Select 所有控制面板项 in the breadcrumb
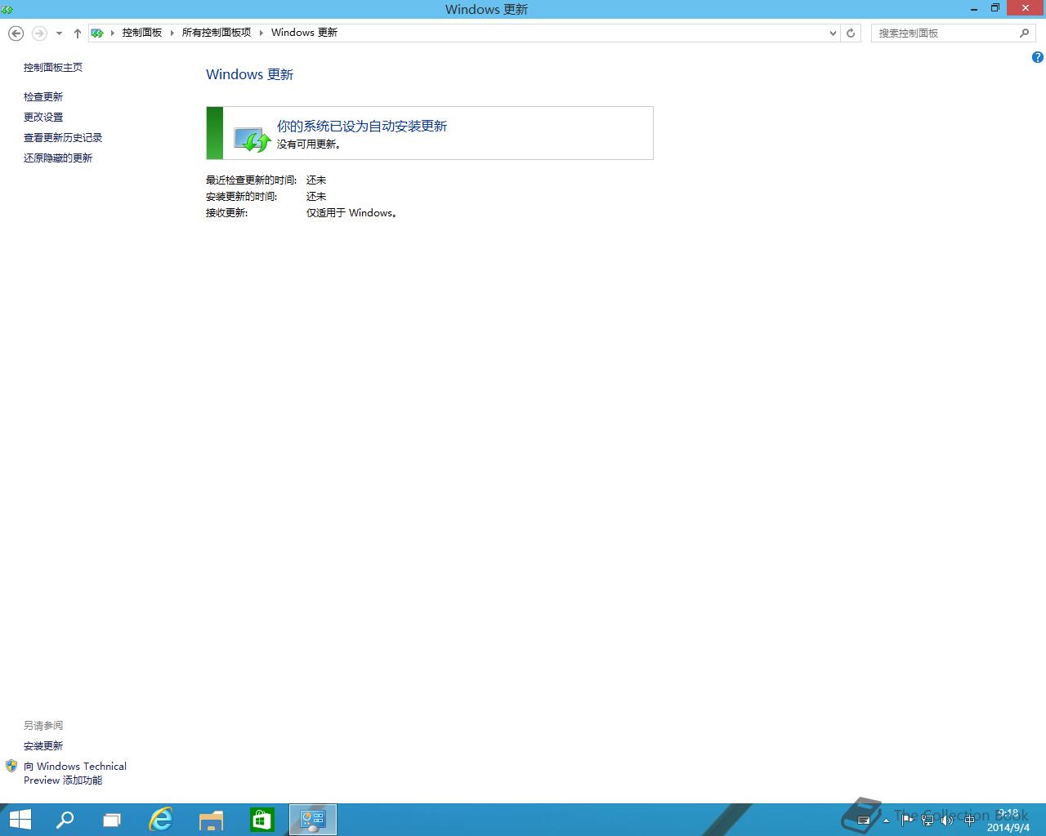The image size is (1046, 836). tap(217, 33)
